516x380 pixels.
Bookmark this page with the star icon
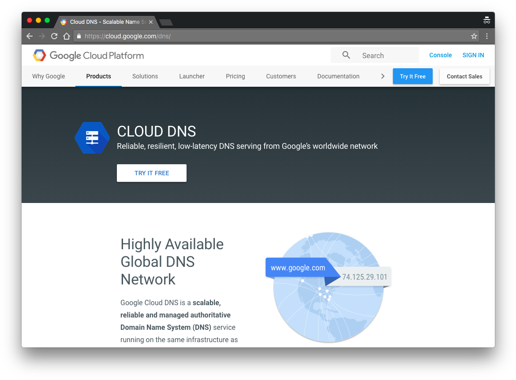474,37
